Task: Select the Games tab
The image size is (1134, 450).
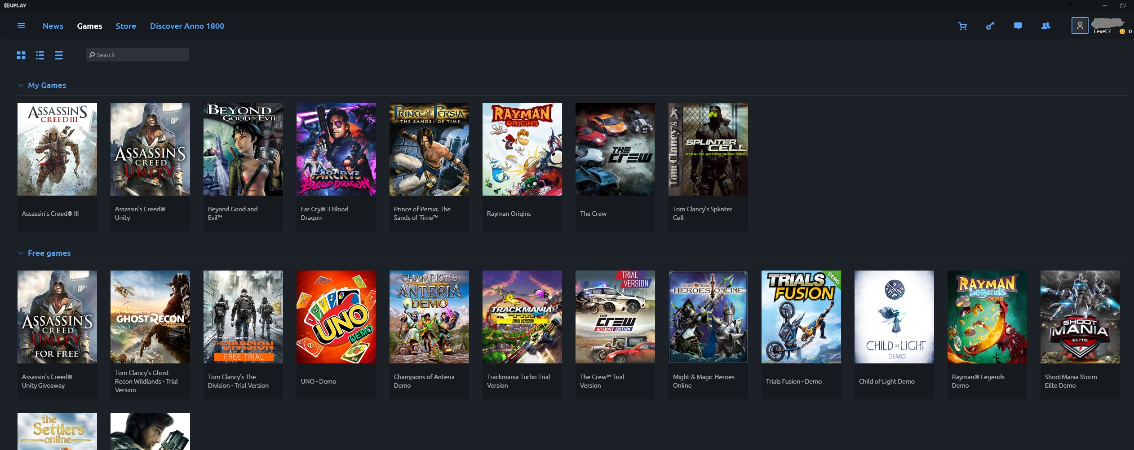Action: tap(89, 26)
